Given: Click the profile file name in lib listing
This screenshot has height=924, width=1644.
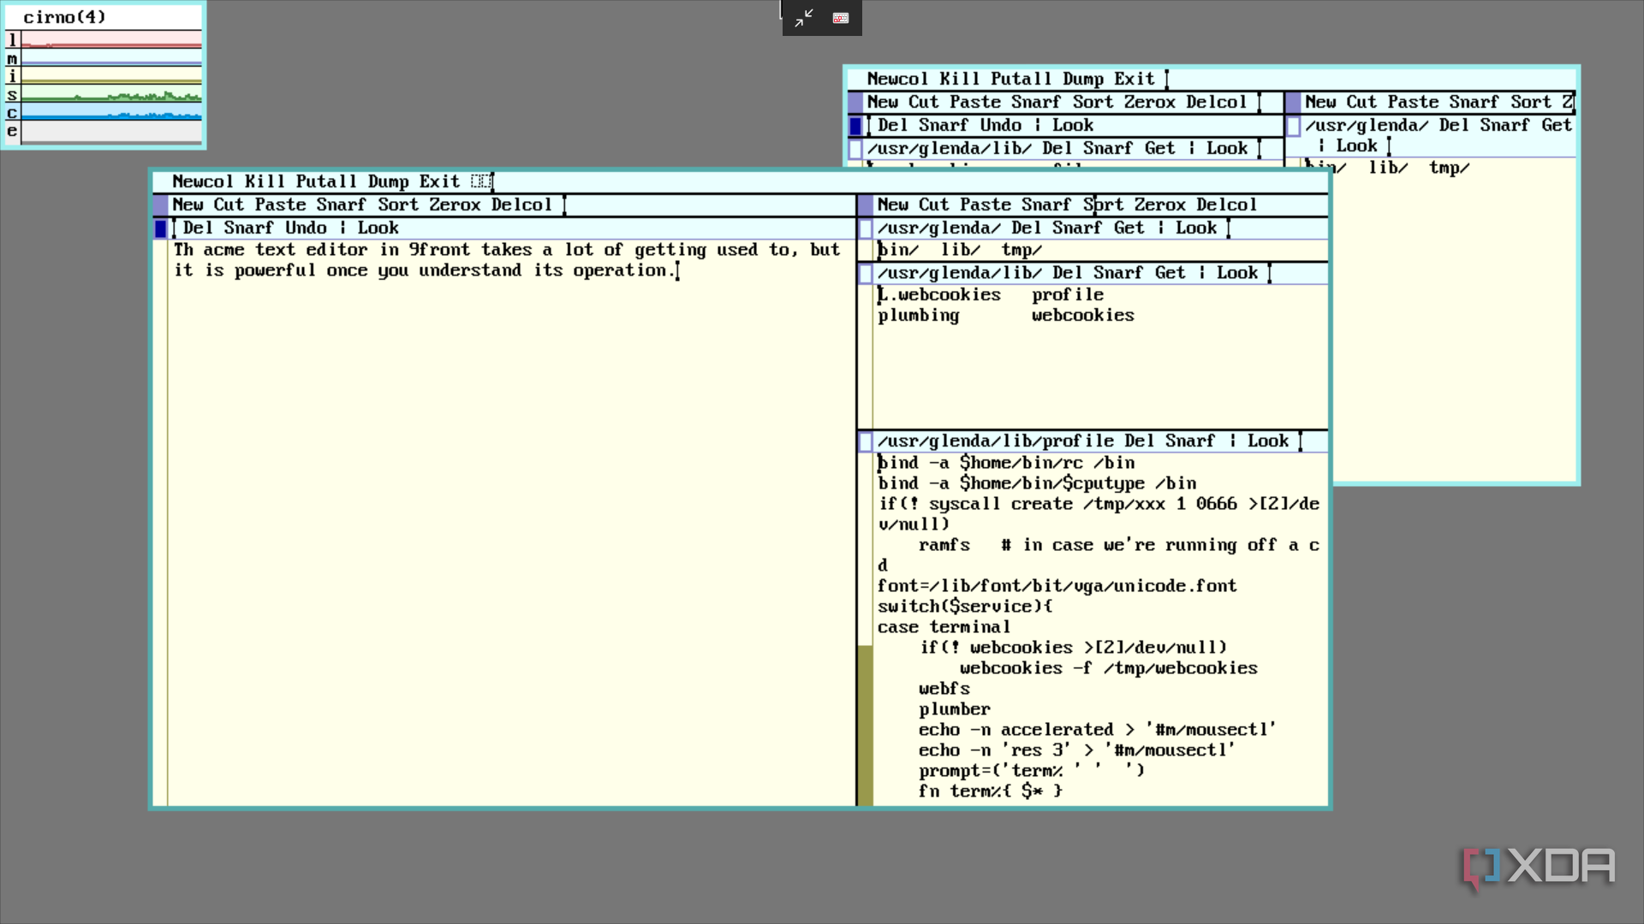Looking at the screenshot, I should [x=1068, y=294].
